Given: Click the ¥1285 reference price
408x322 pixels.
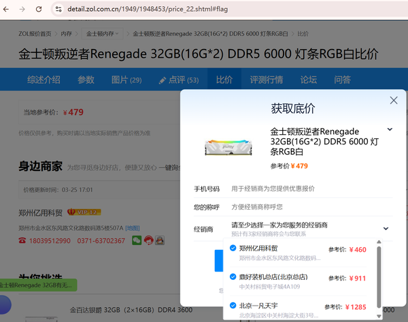Looking at the screenshot, I should click(356, 307).
